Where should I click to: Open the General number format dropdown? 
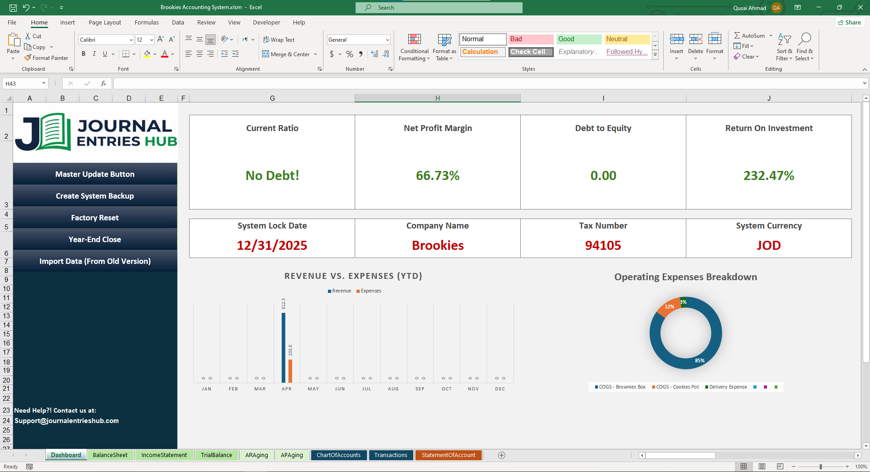click(387, 40)
